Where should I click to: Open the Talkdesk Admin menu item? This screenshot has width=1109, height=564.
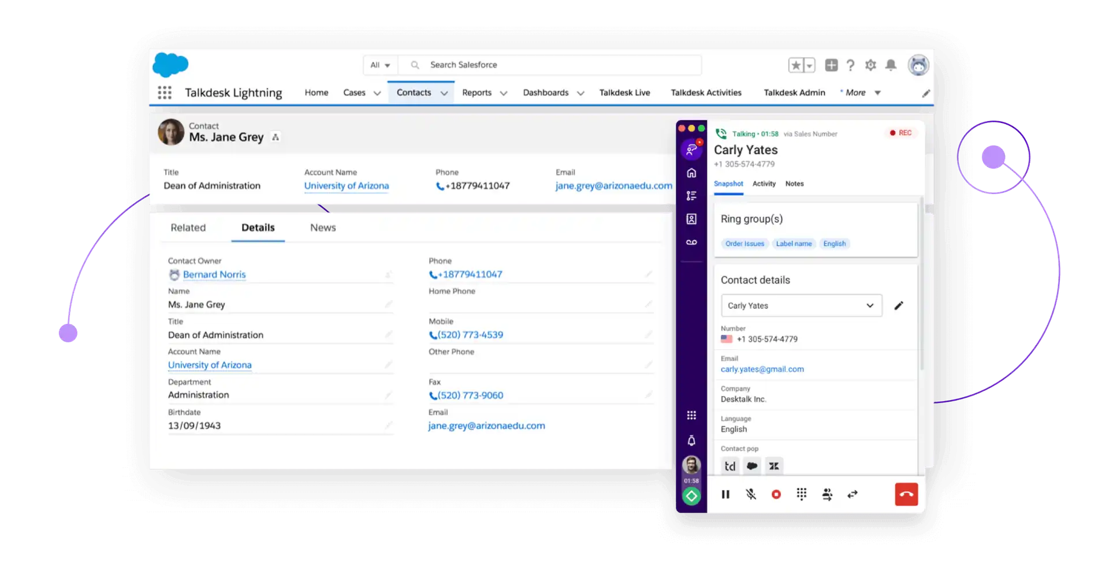pyautogui.click(x=794, y=92)
